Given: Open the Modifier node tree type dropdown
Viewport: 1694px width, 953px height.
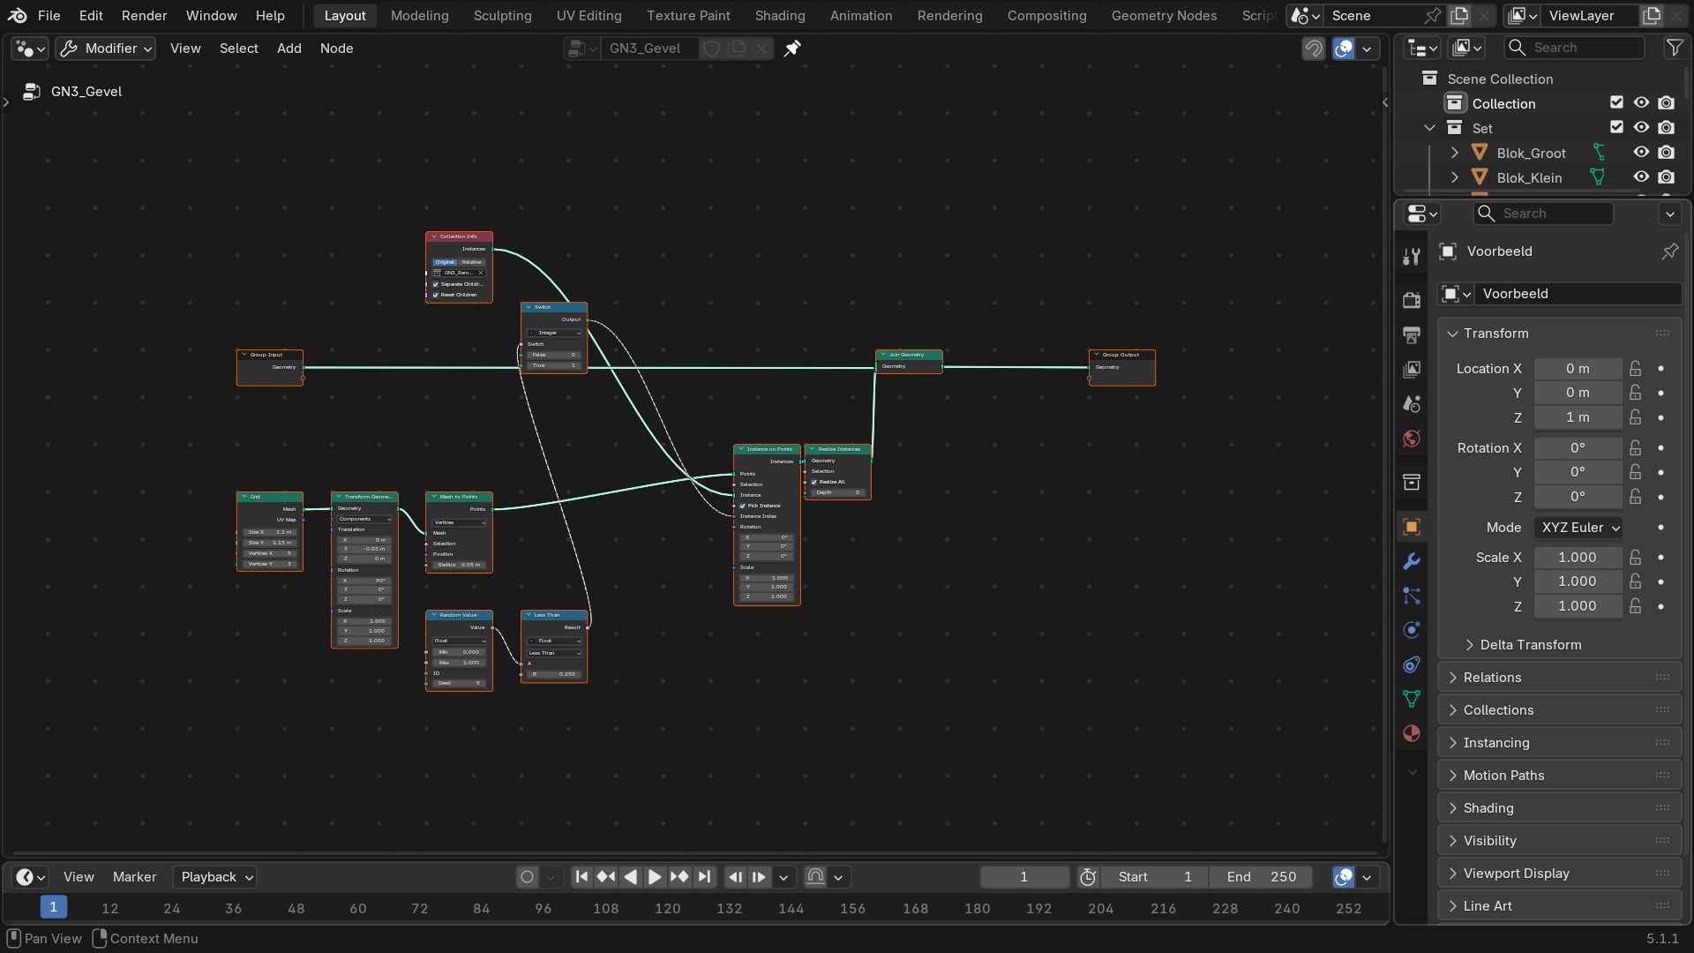Looking at the screenshot, I should 106,49.
